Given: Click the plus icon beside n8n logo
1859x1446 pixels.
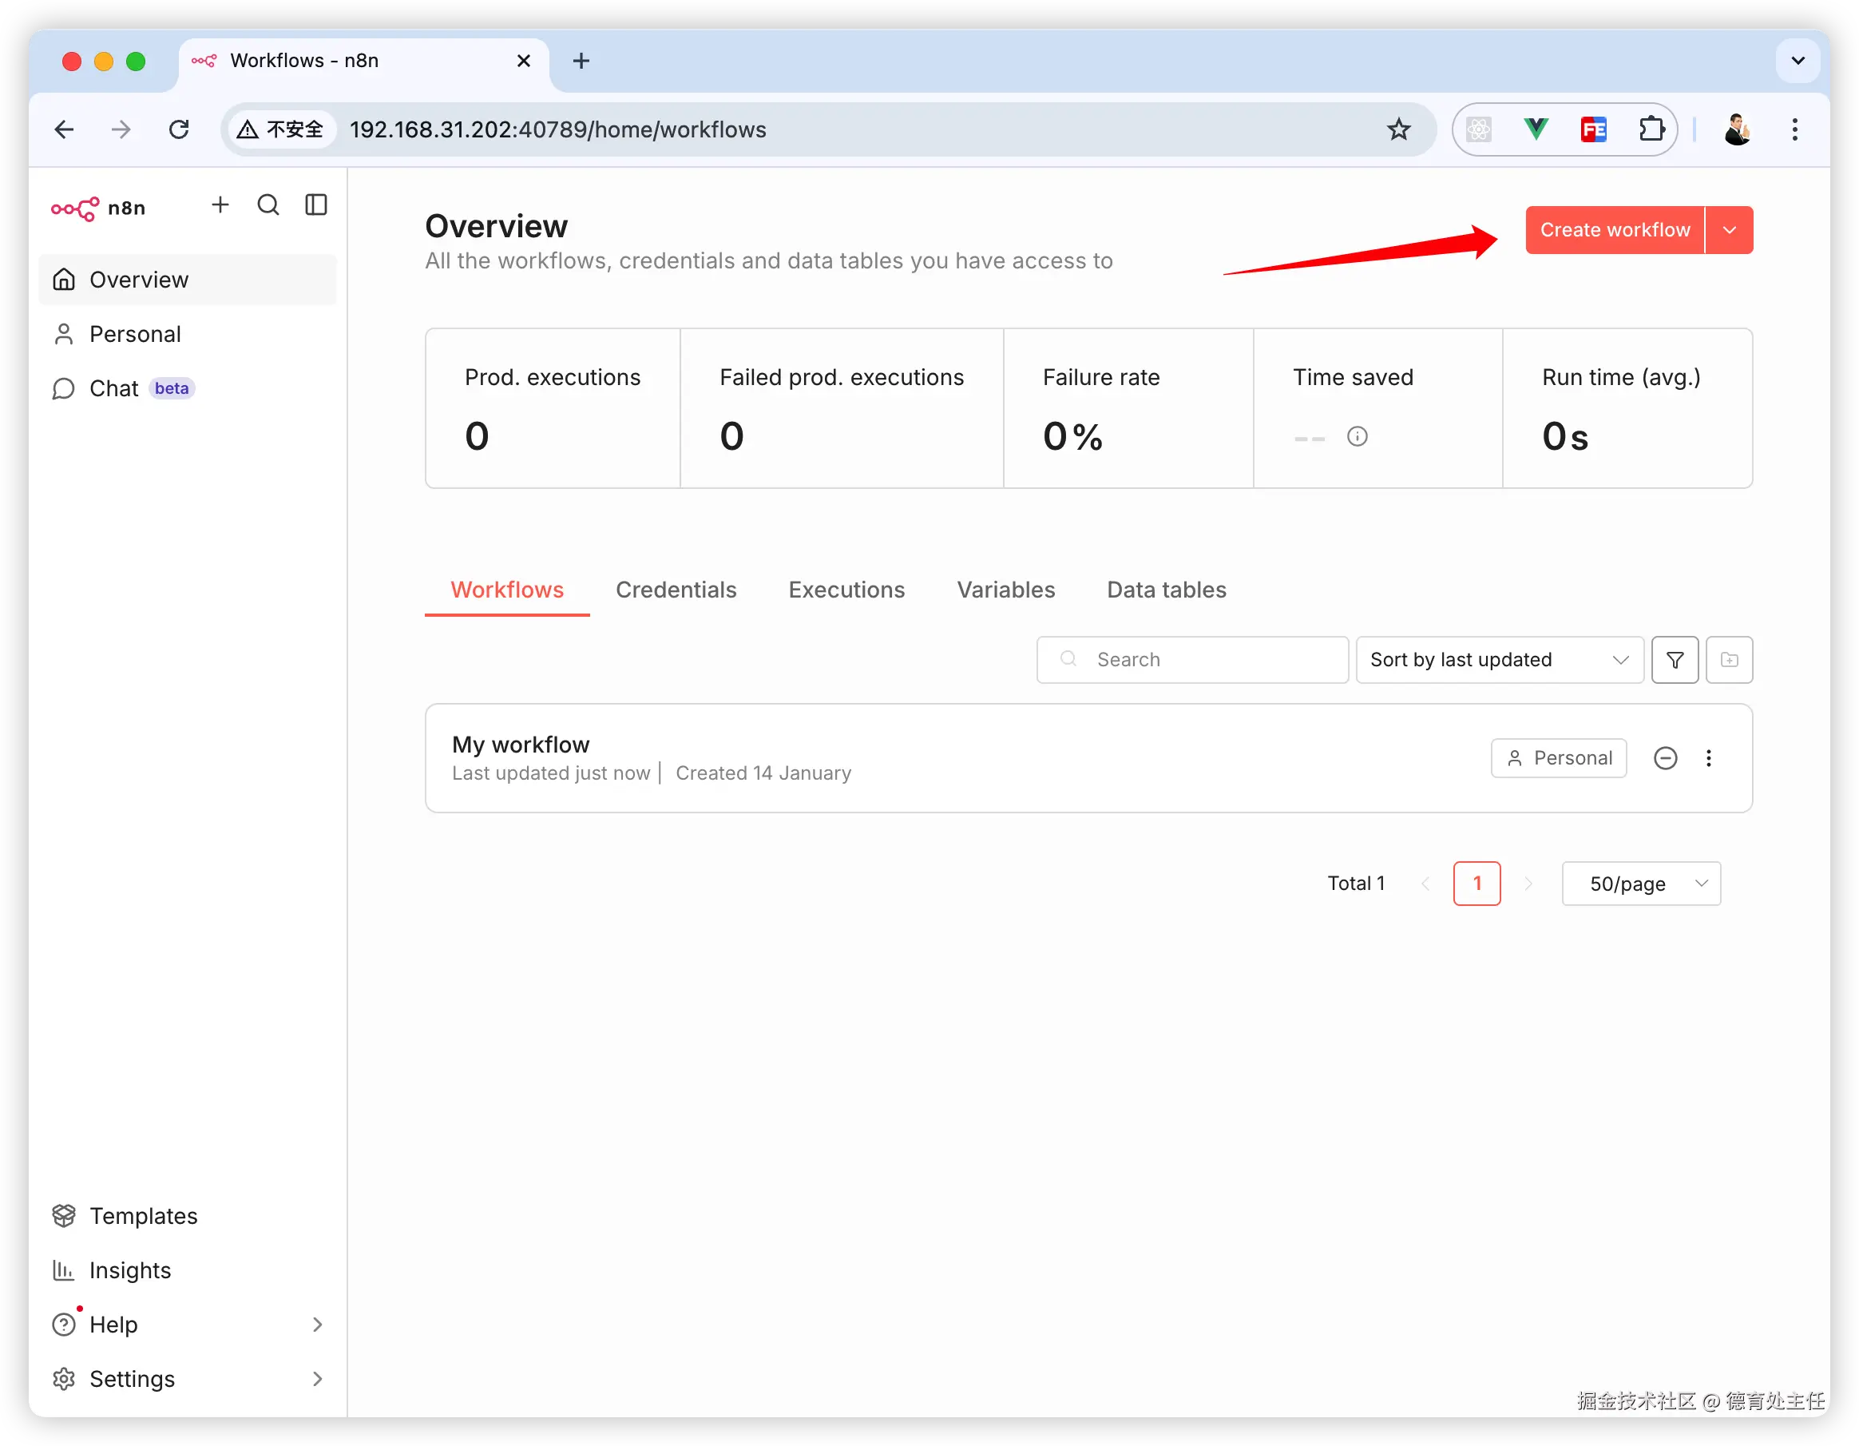Looking at the screenshot, I should tap(220, 205).
